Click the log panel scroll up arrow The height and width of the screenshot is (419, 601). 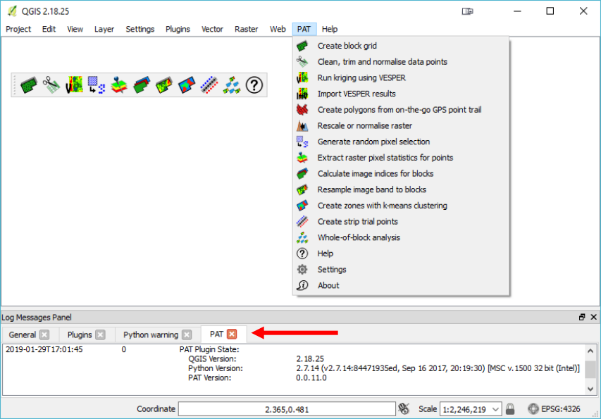(590, 351)
